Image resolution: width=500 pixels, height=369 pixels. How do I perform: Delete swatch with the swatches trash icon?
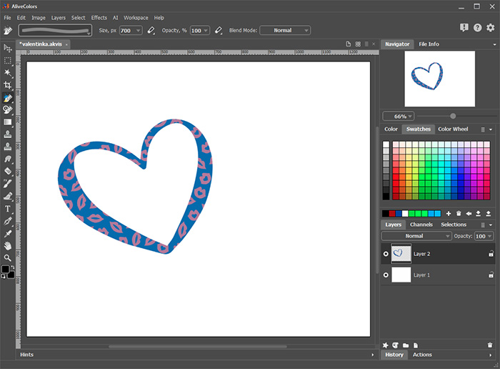point(459,214)
